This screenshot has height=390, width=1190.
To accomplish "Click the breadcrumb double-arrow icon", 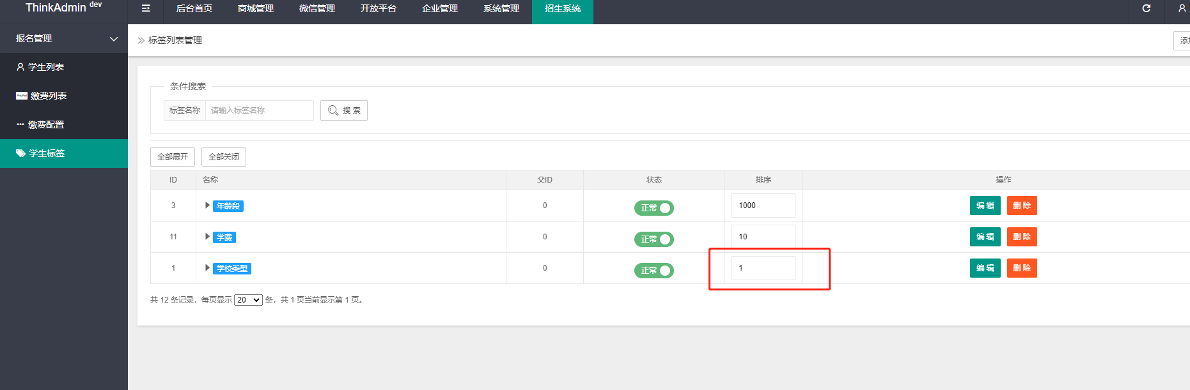I will pyautogui.click(x=141, y=40).
